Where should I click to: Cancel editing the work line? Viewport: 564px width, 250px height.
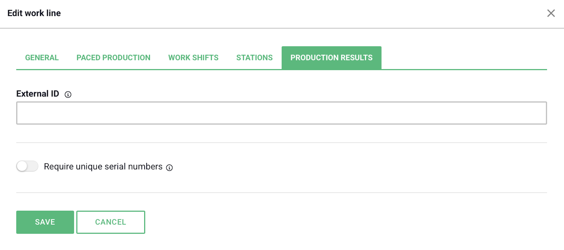(x=111, y=222)
